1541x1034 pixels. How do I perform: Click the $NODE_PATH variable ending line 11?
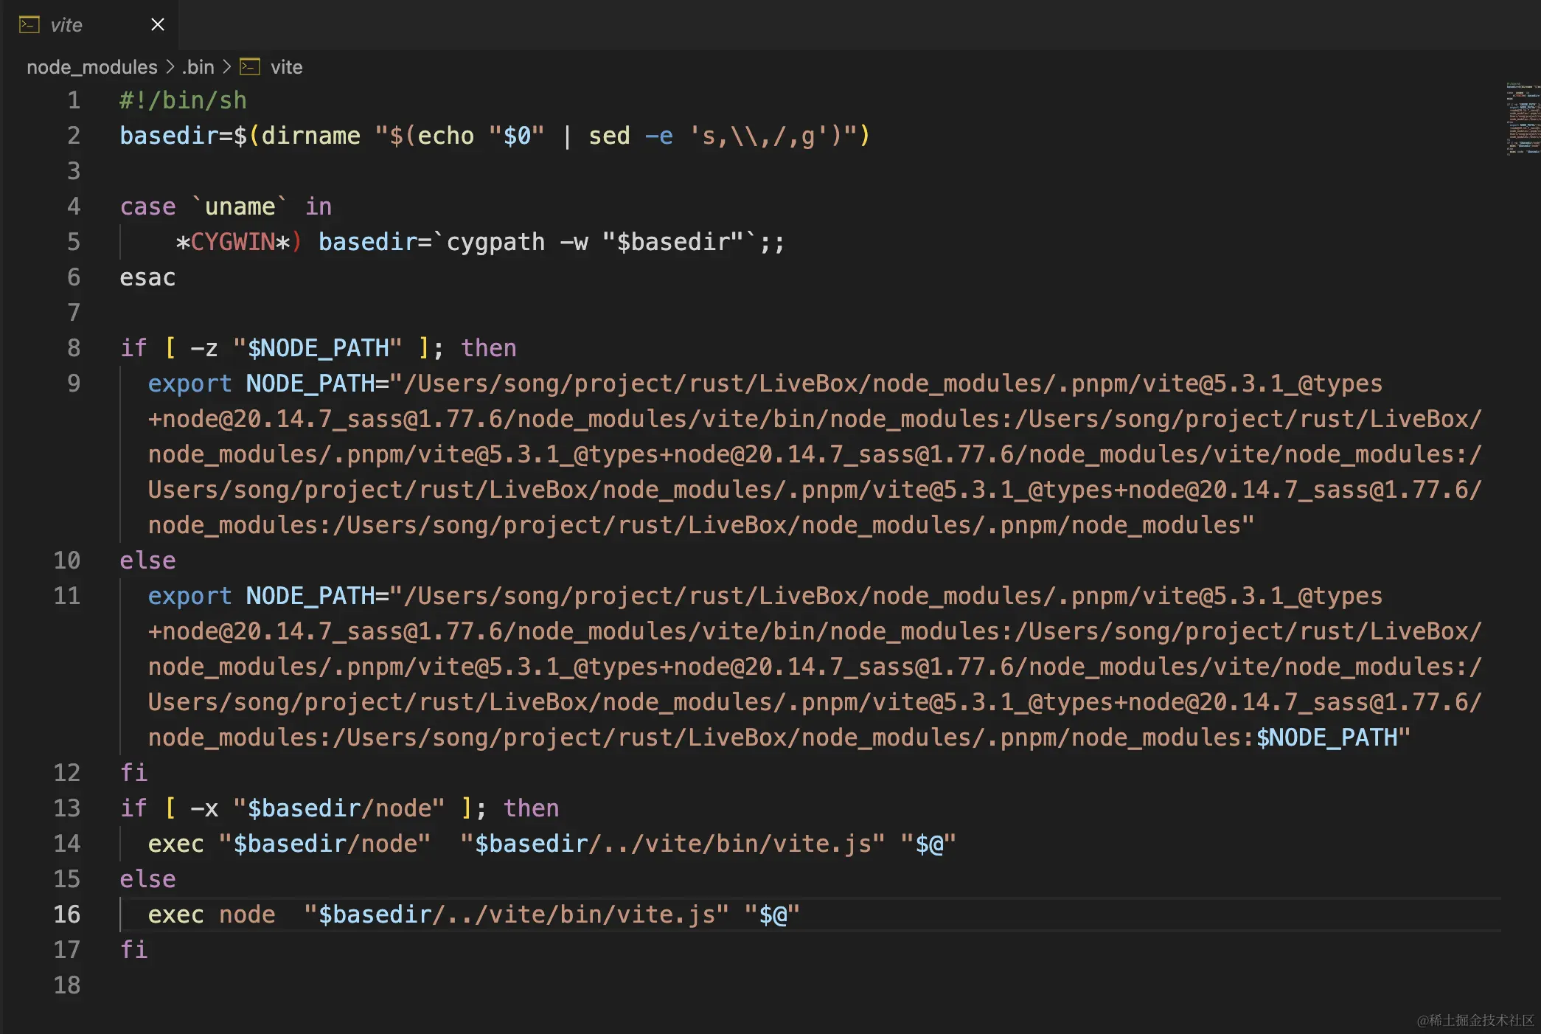[1326, 738]
